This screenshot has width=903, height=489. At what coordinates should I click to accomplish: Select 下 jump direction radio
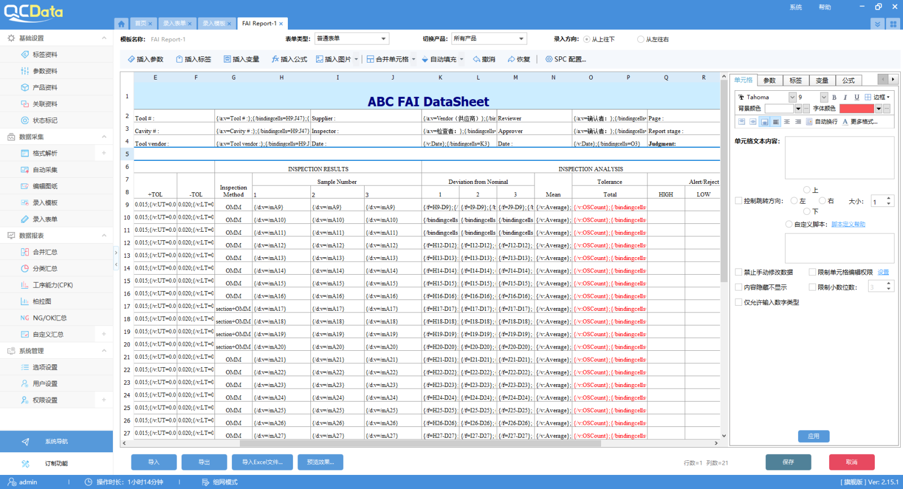[806, 212]
